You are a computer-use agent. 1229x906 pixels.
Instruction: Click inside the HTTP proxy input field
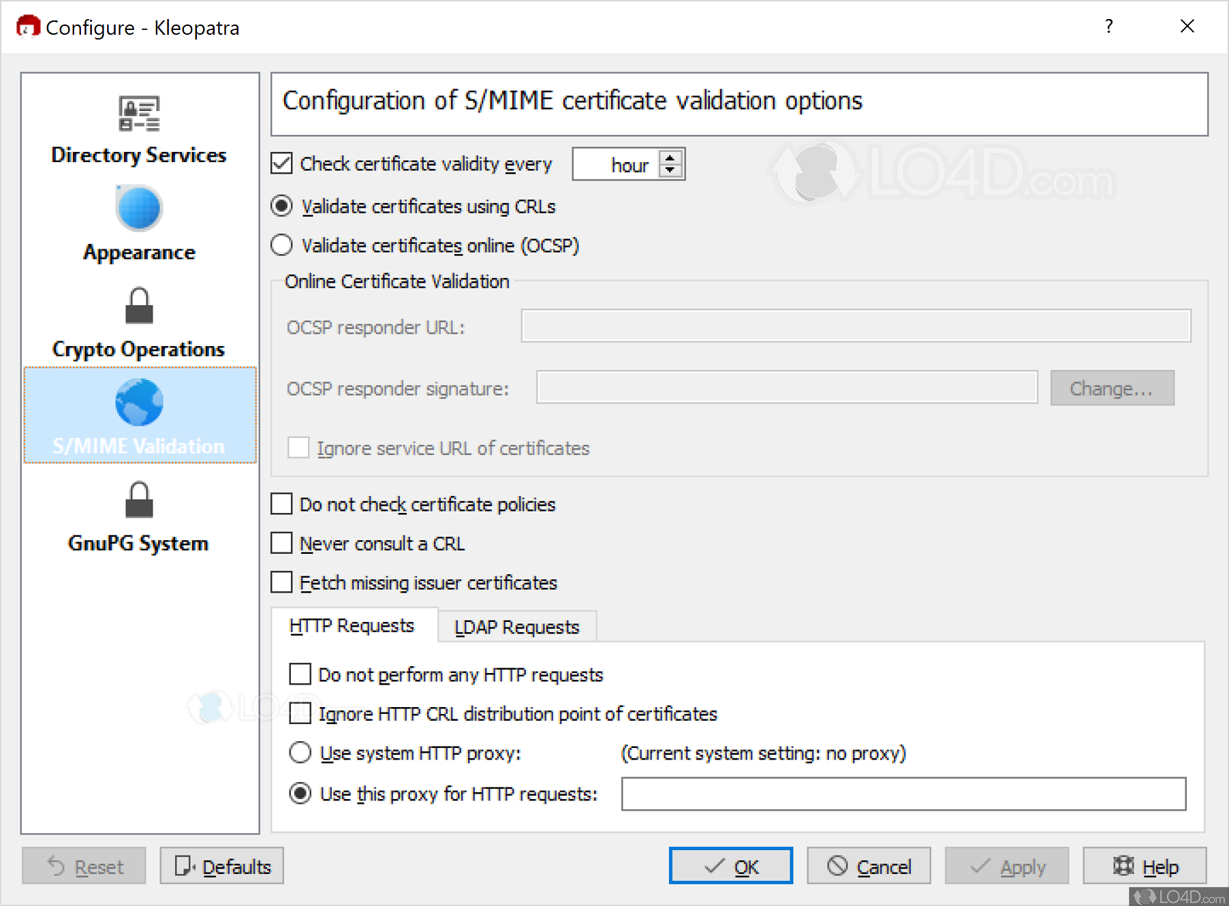point(903,794)
